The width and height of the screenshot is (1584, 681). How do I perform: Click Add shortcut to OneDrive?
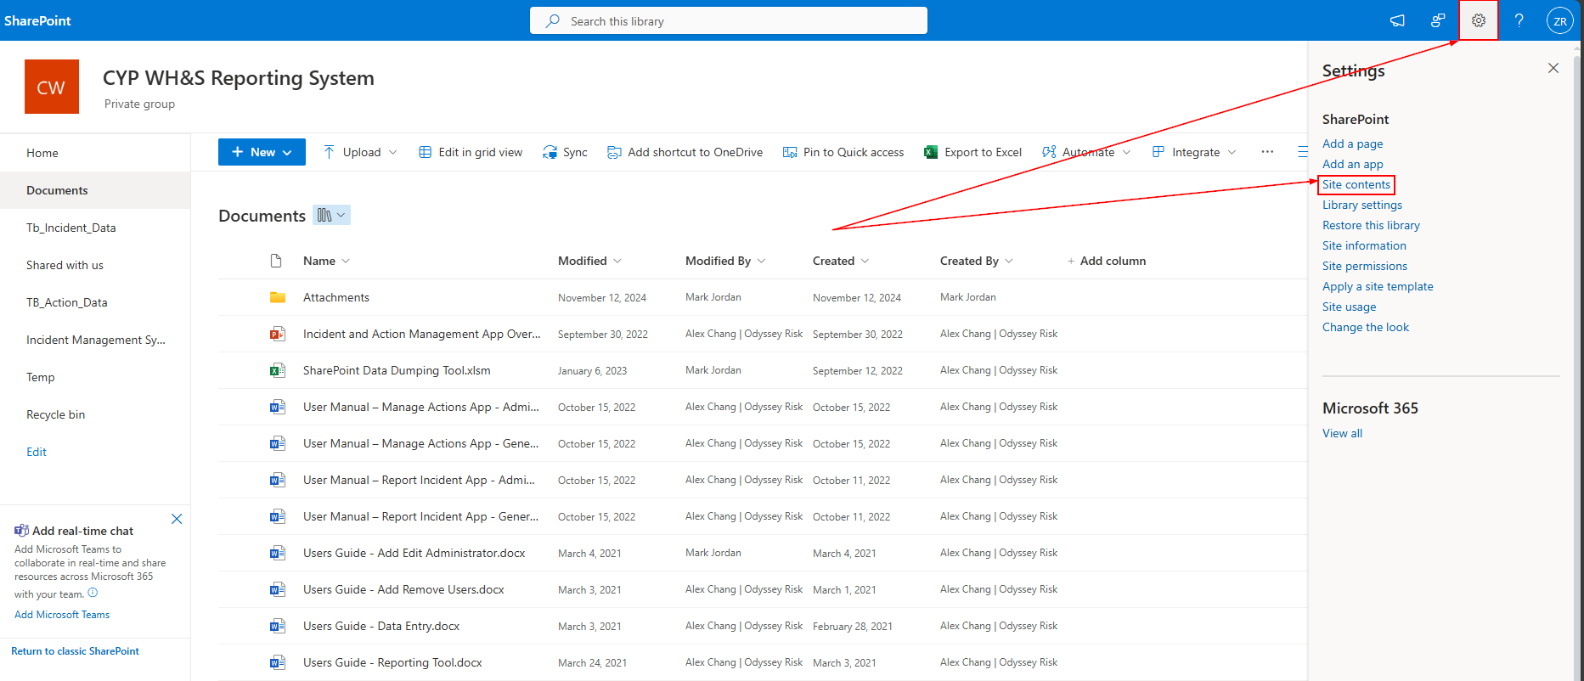685,152
